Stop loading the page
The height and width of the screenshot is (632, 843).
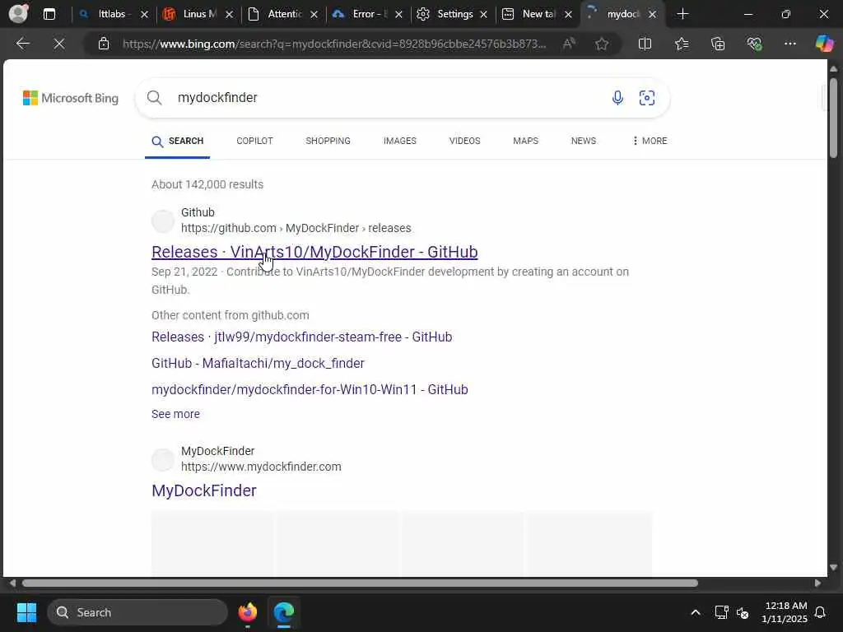coord(59,44)
